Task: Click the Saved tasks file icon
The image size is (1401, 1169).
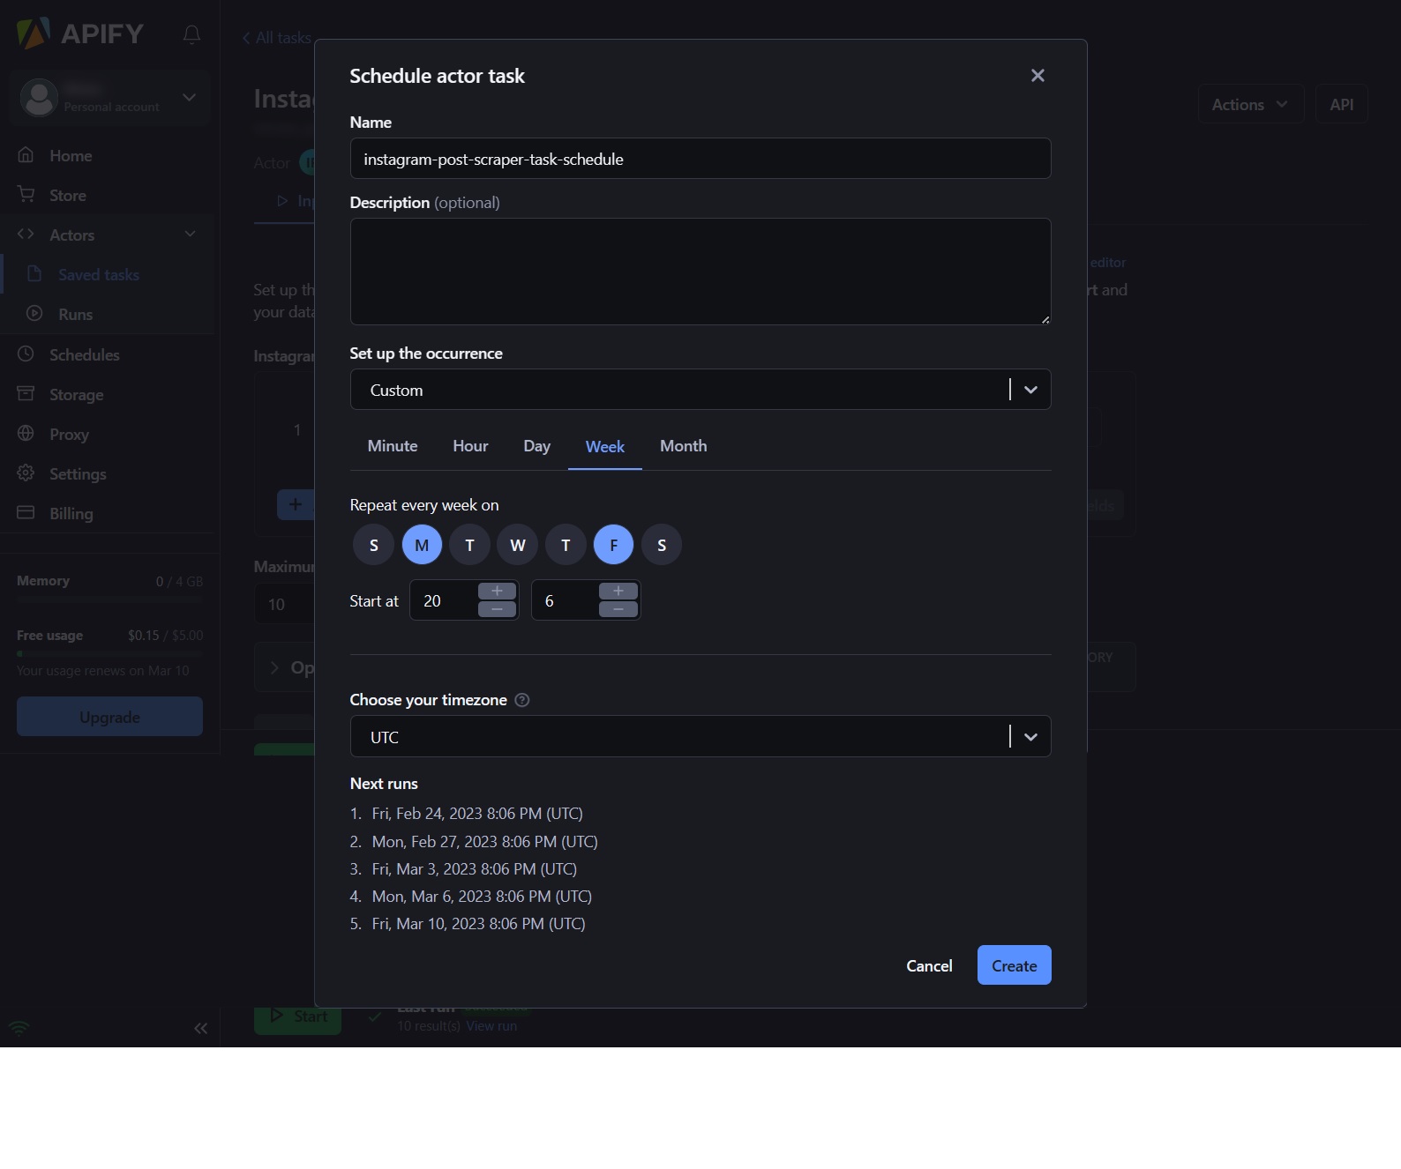Action: [34, 274]
